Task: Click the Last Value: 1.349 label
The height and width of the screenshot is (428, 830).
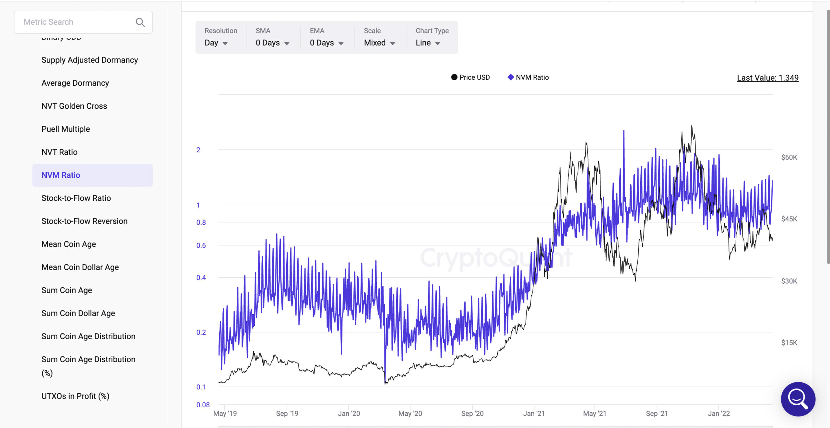Action: [x=768, y=78]
